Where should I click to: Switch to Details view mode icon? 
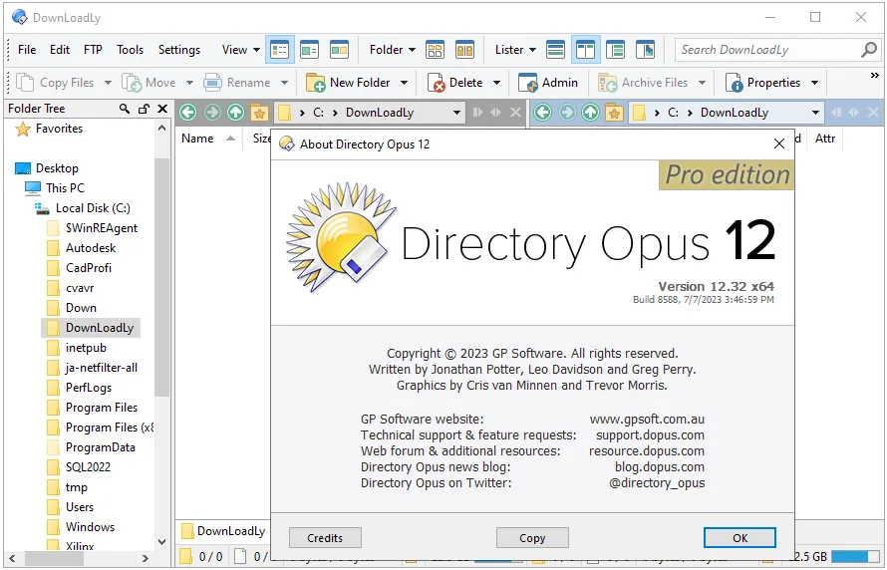tap(279, 50)
